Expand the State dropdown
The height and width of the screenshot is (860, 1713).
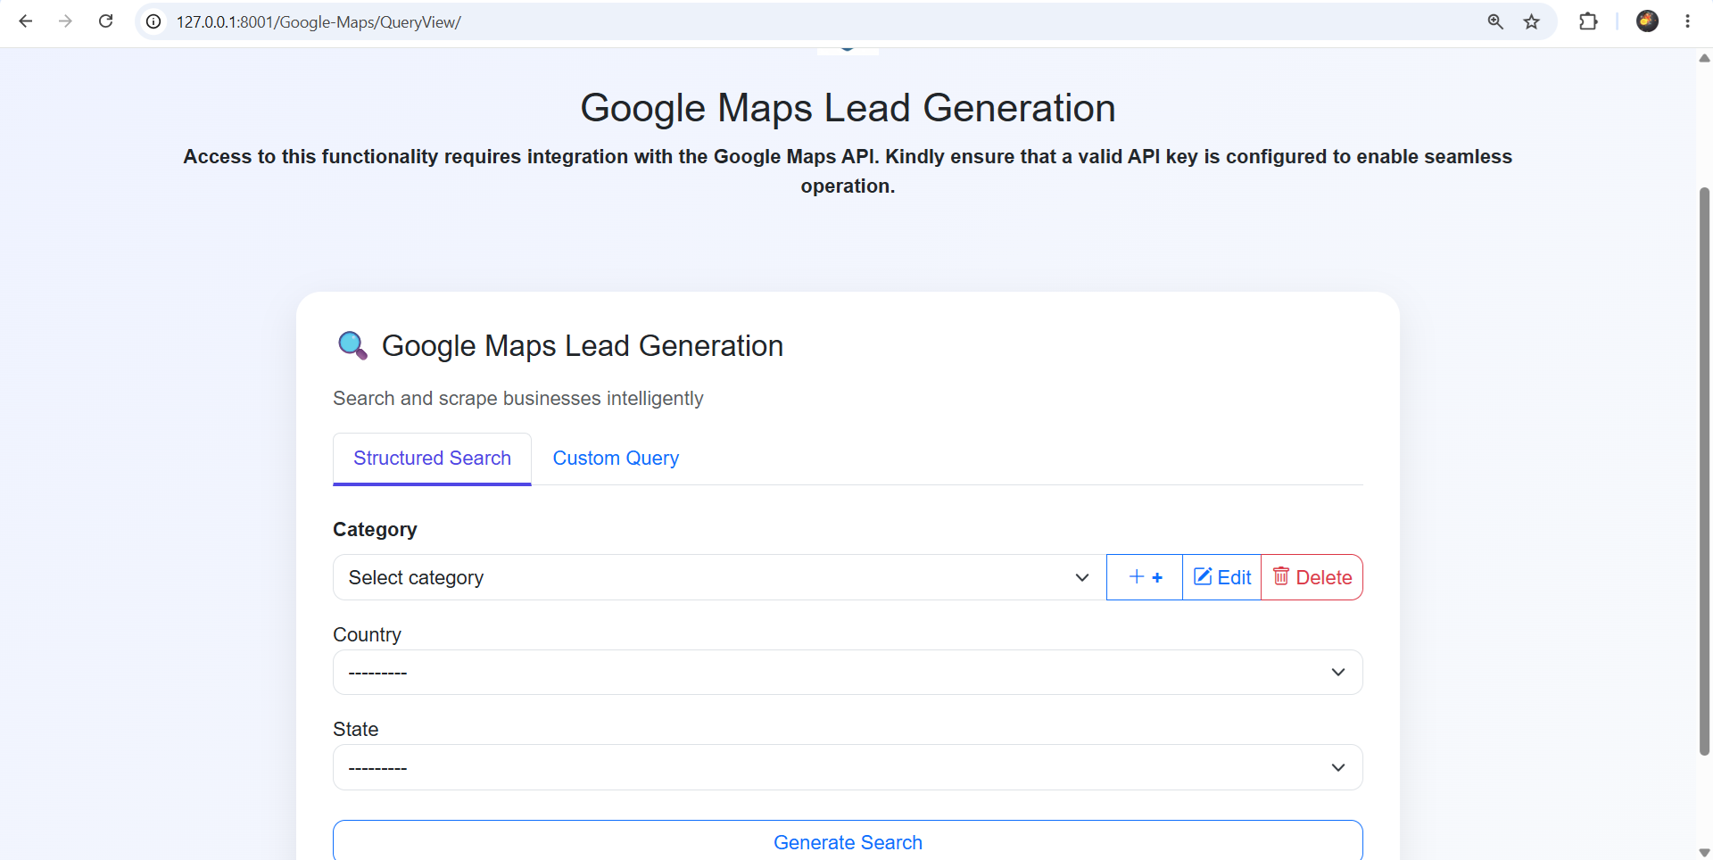point(848,767)
